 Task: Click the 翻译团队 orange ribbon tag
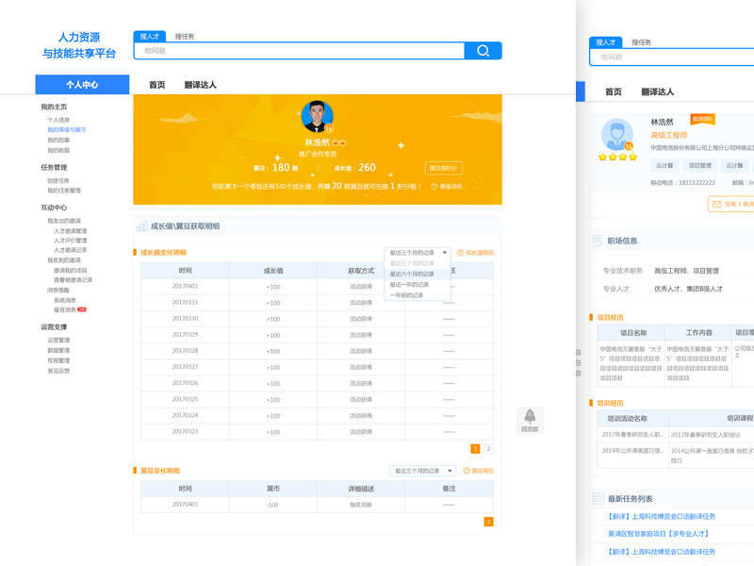point(702,119)
